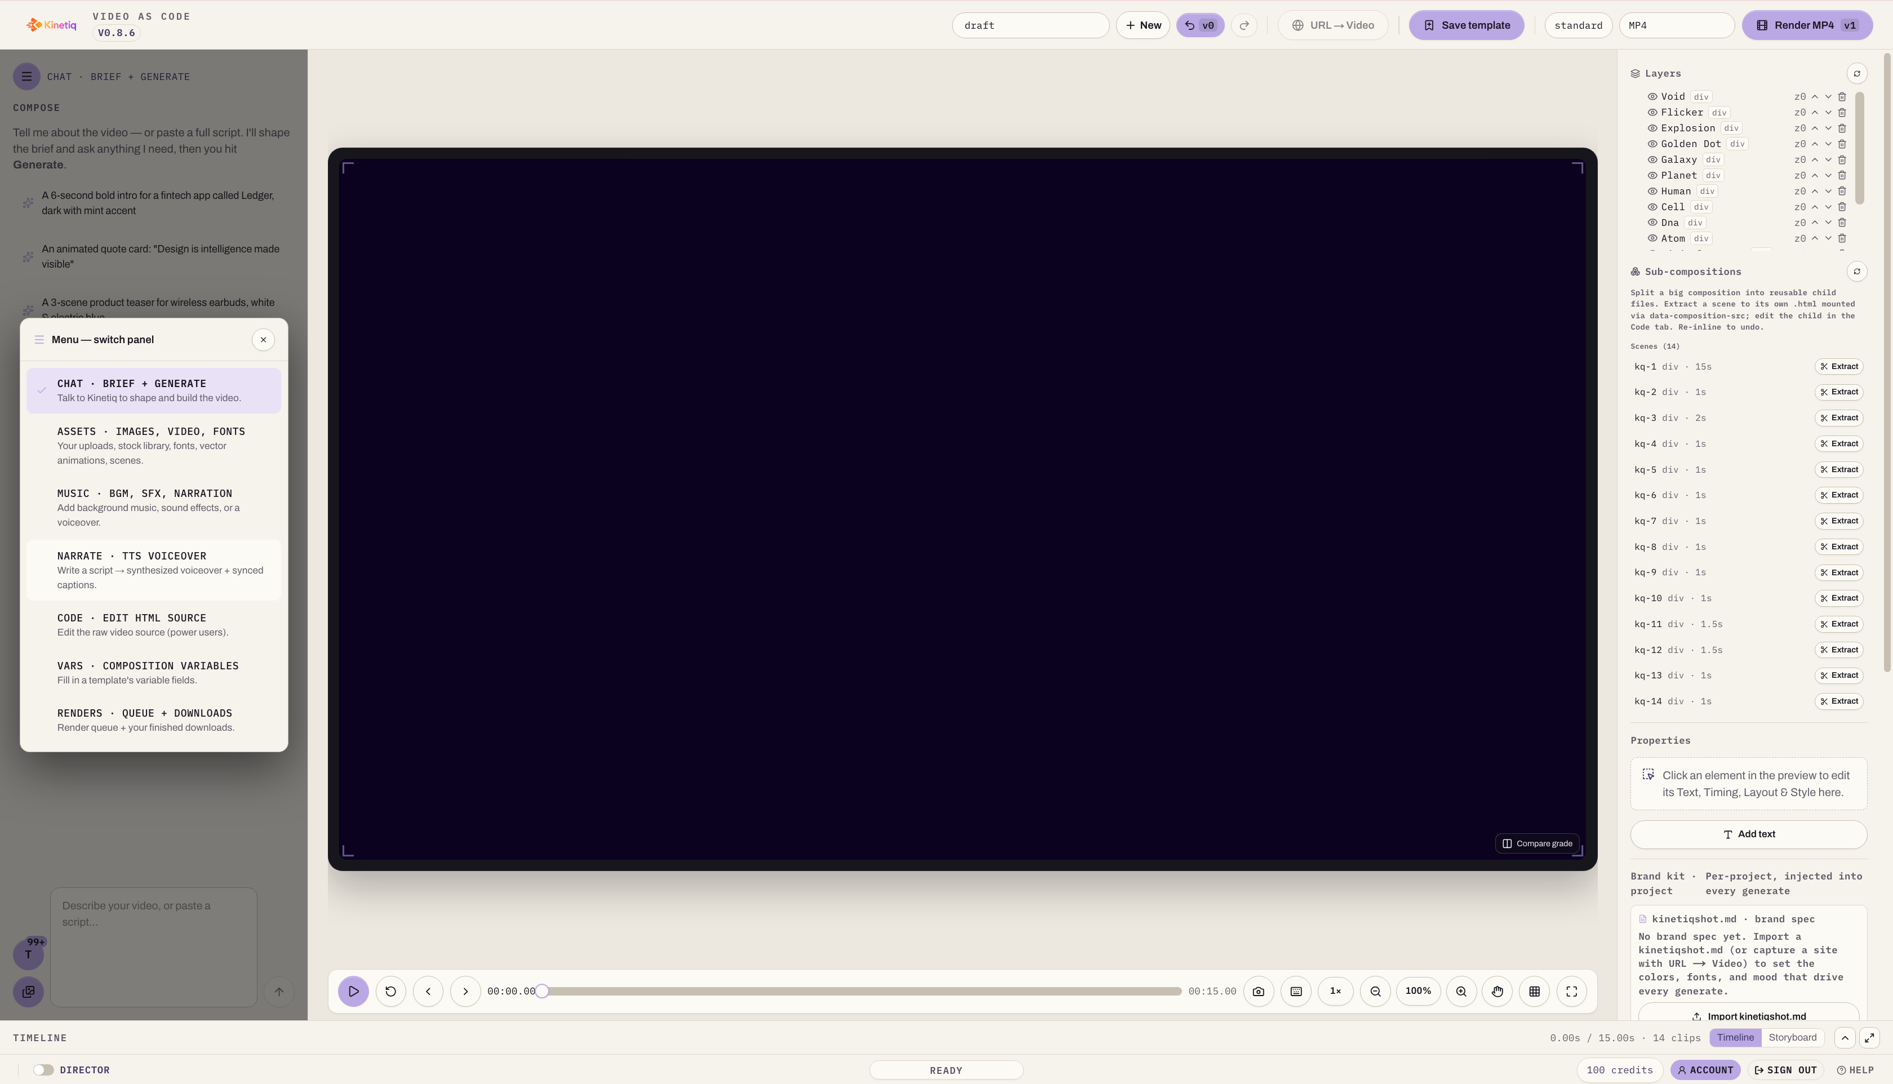
Task: Click the Layers panel scrollbar
Action: [x=1860, y=148]
